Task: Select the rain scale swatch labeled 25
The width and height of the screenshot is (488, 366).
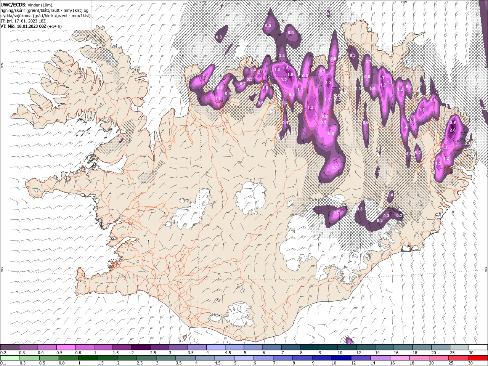Action: (458, 358)
